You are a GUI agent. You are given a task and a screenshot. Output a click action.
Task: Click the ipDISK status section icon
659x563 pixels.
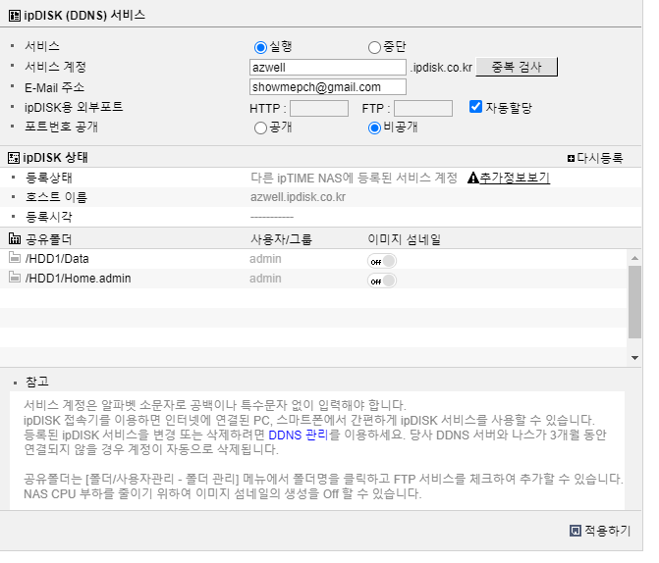[x=14, y=158]
